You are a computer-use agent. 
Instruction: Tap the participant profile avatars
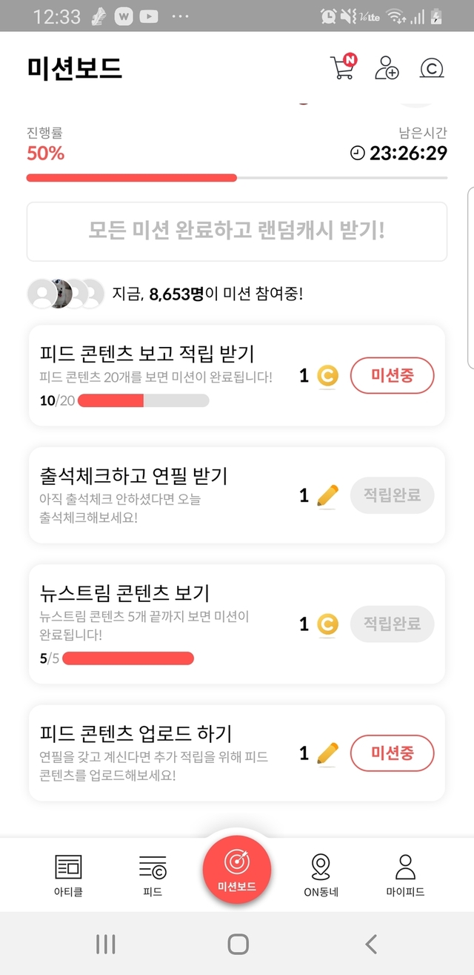(66, 294)
